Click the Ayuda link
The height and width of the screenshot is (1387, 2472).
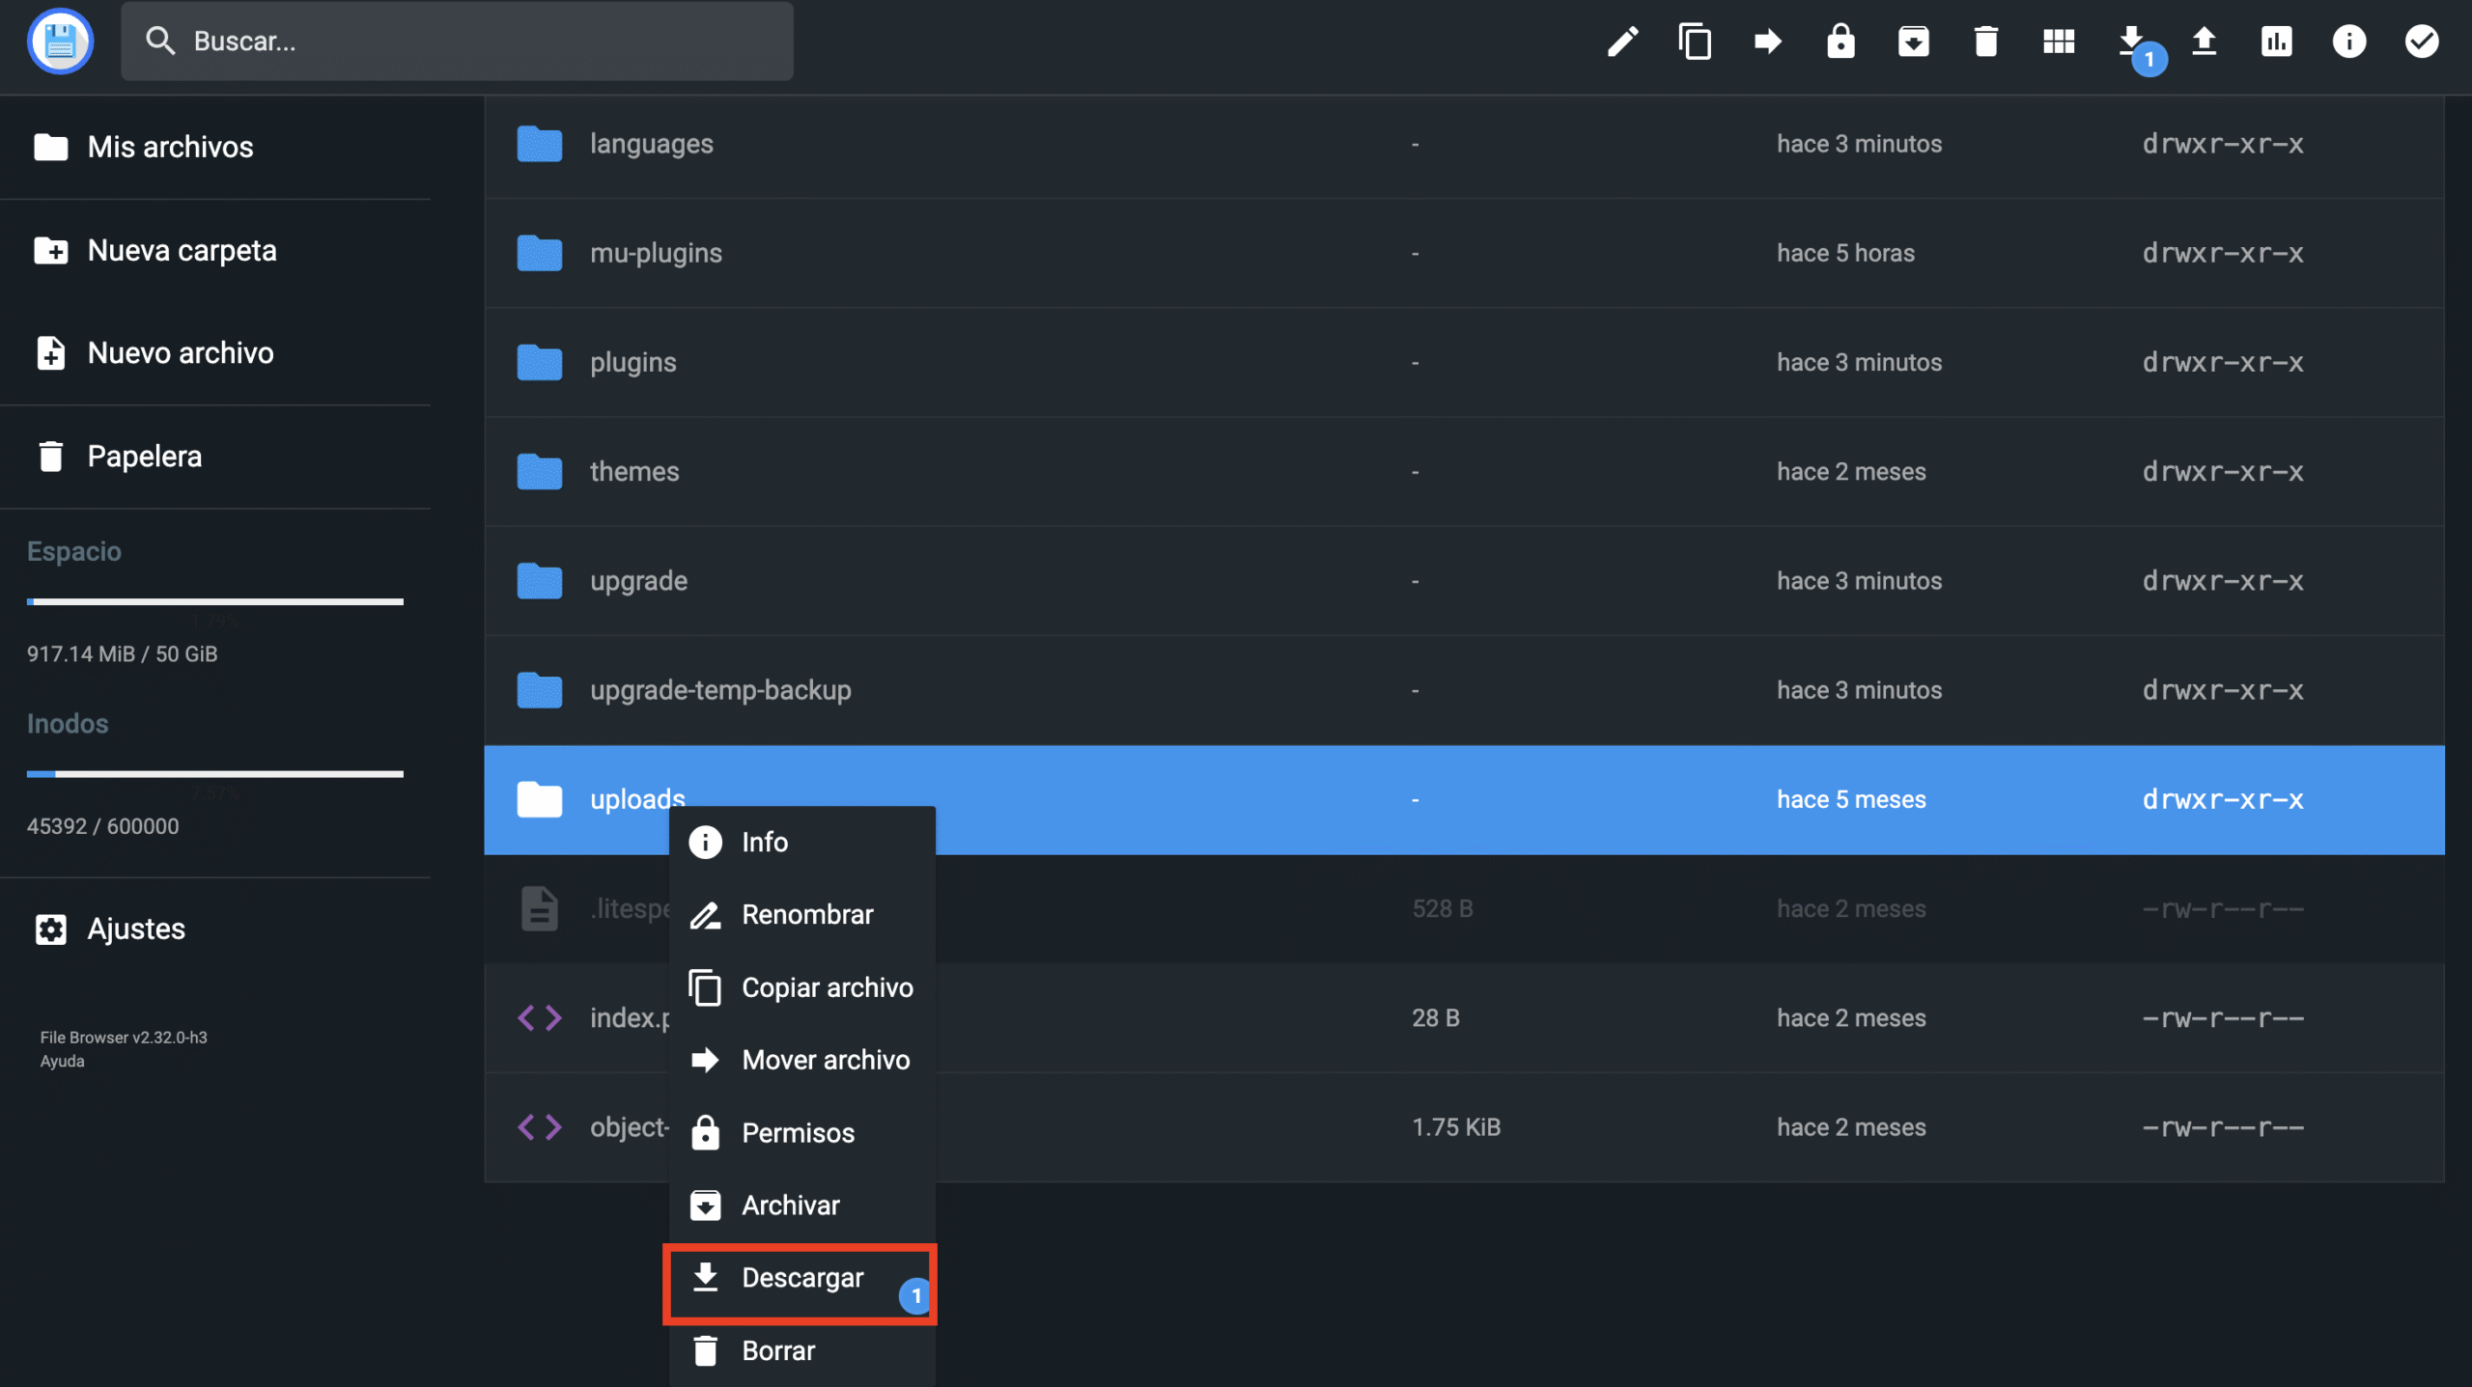point(62,1061)
